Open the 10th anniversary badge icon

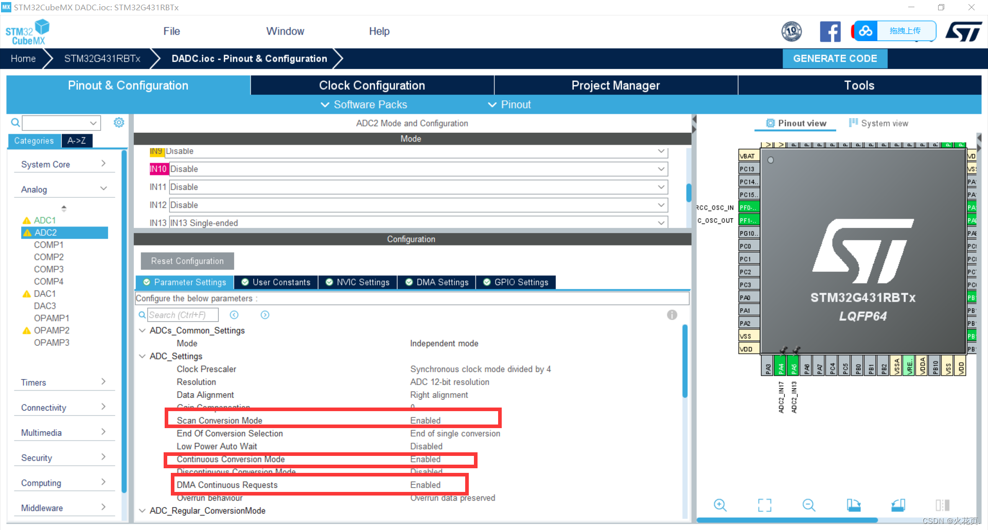coord(791,32)
